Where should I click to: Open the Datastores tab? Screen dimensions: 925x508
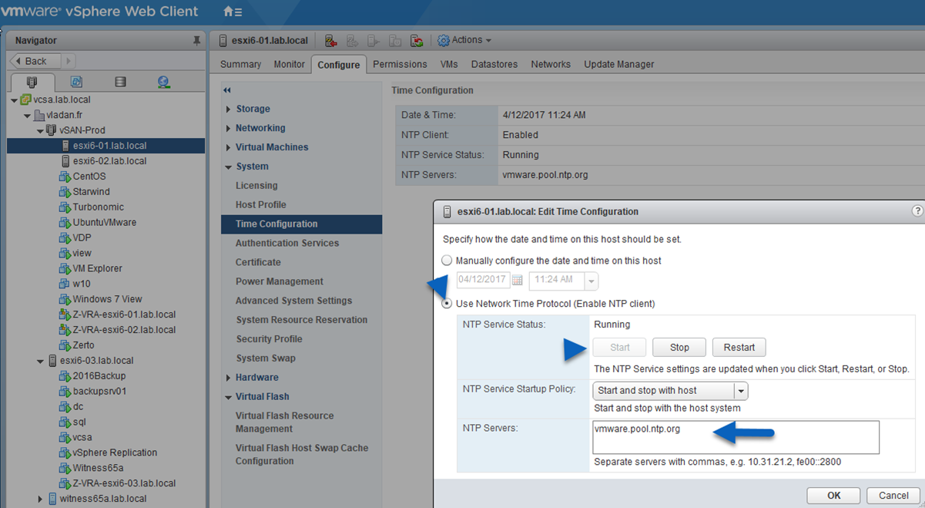pos(494,64)
